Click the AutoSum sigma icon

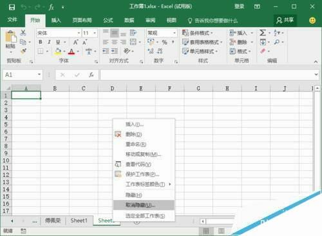click(x=263, y=33)
